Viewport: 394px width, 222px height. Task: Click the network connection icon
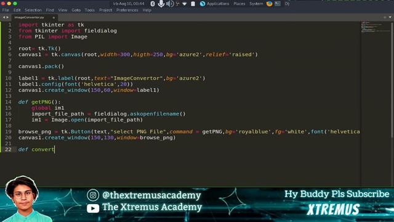[x=178, y=4]
